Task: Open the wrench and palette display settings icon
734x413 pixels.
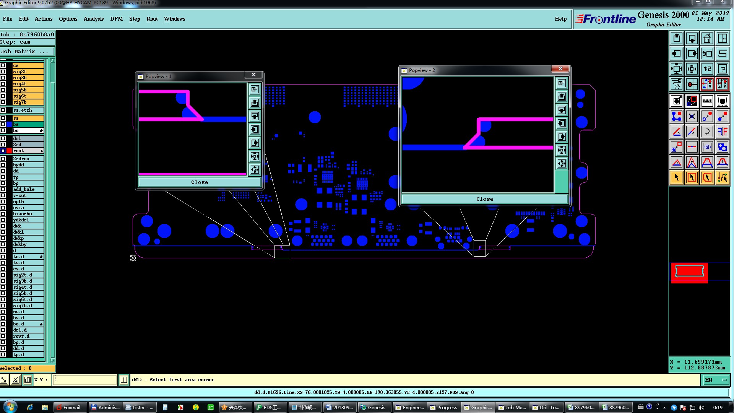Action: 677,84
